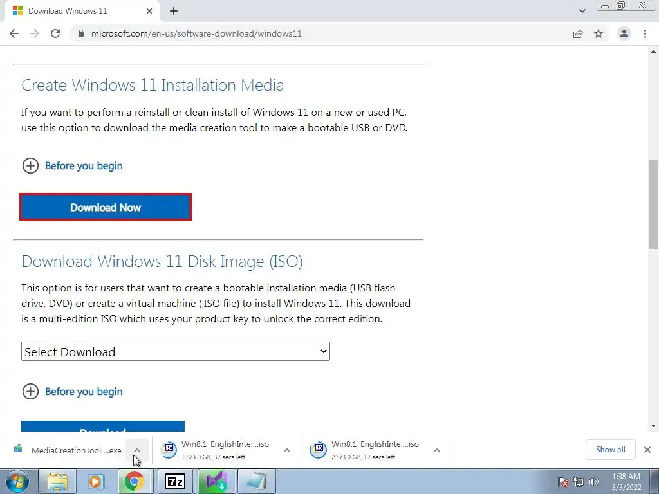Close the downloads bar
Image resolution: width=659 pixels, height=494 pixels.
coord(647,450)
